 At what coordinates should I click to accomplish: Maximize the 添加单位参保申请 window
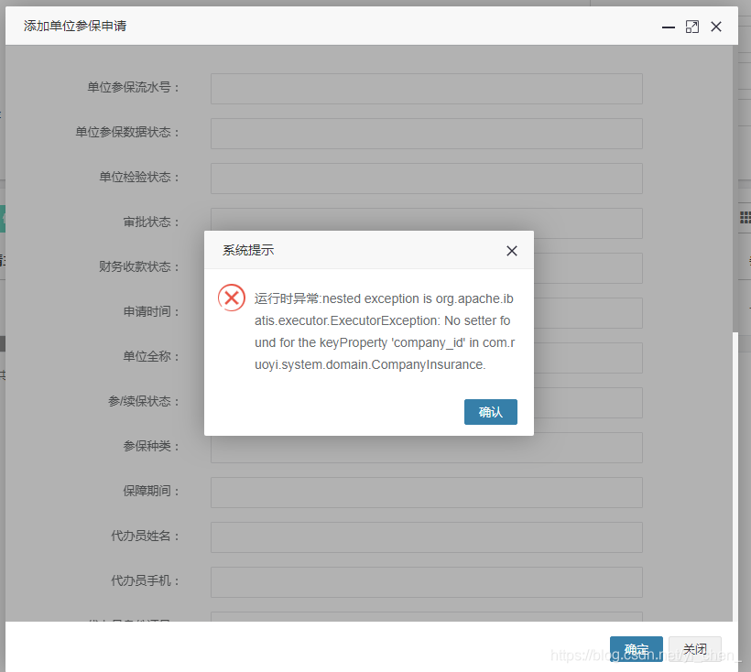pyautogui.click(x=692, y=27)
